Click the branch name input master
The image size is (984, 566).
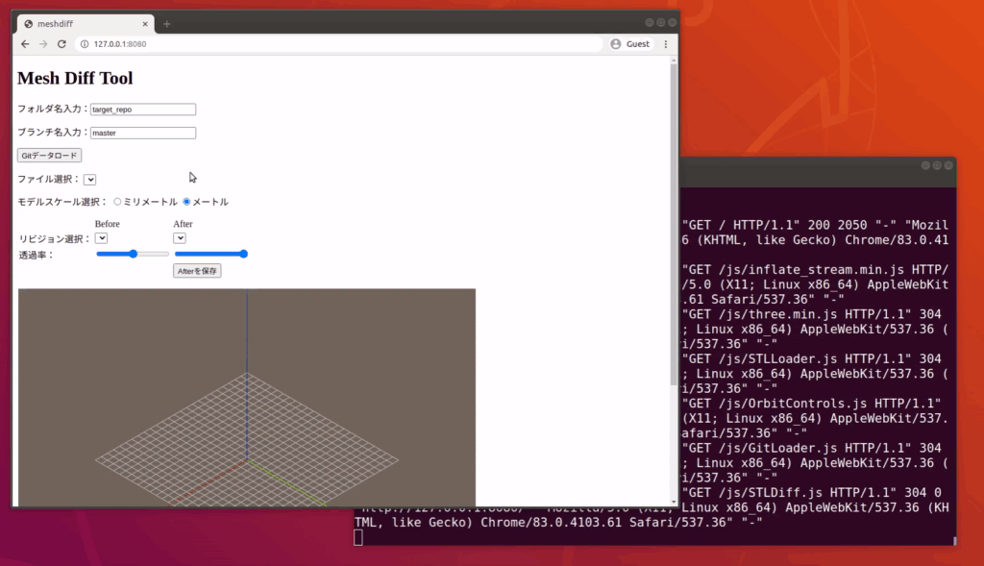143,133
